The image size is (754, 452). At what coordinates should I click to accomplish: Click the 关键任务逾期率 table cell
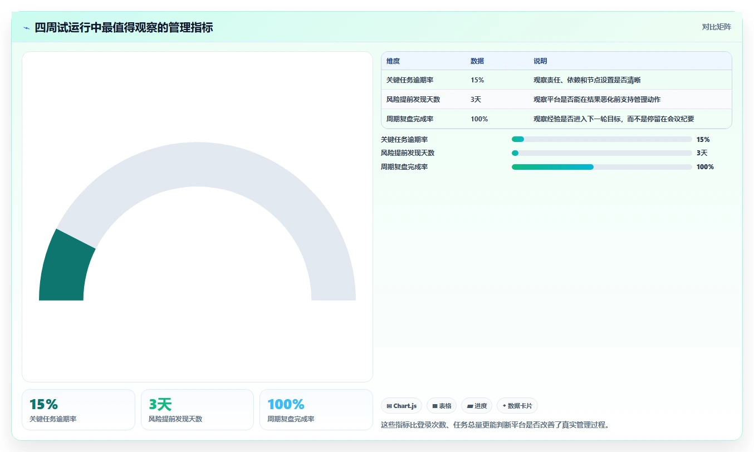coord(410,80)
